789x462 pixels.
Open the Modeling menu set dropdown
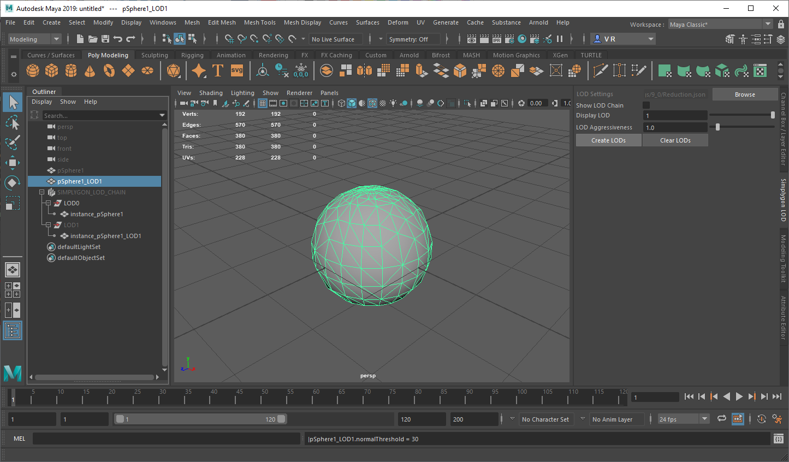[34, 39]
